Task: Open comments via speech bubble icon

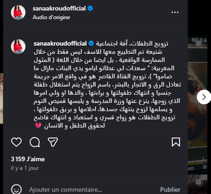Action: (35, 142)
